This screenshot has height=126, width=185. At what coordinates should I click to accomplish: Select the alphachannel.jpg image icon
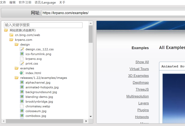(x=22, y=82)
